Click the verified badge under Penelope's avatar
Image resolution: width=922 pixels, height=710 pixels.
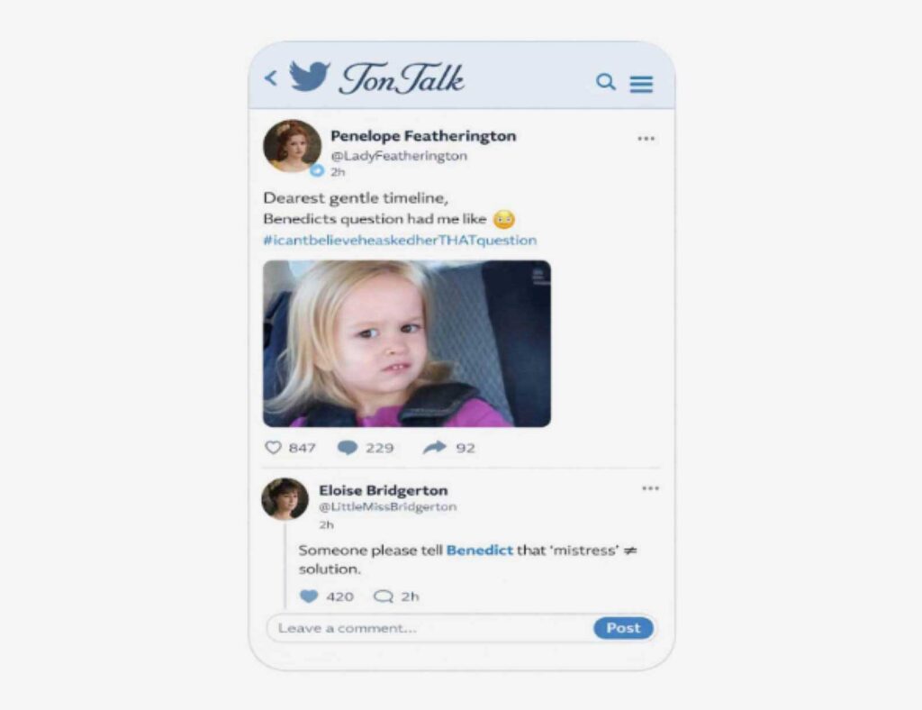coord(317,170)
